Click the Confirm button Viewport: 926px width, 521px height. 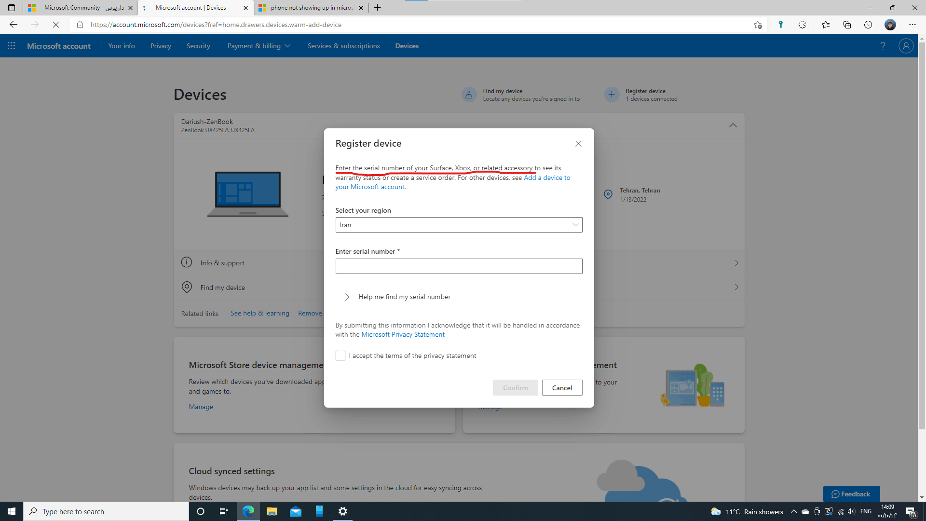tap(515, 388)
